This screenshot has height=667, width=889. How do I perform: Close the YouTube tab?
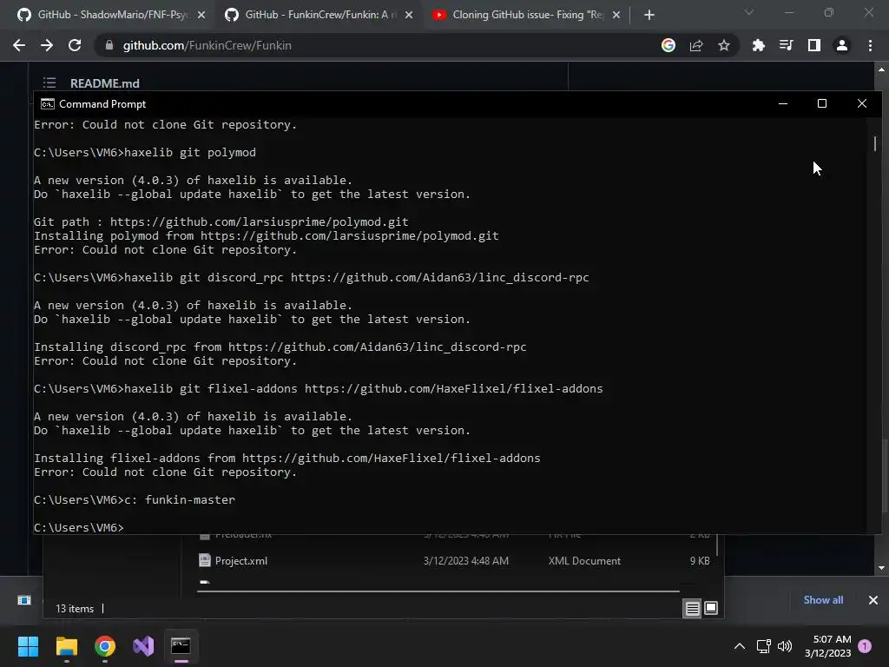pyautogui.click(x=616, y=16)
